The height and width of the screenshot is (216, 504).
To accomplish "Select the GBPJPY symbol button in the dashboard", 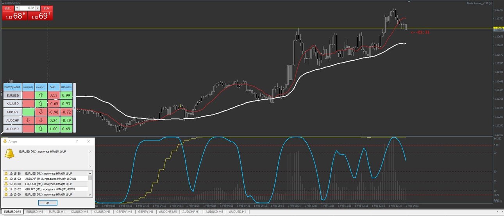I will 13,112.
